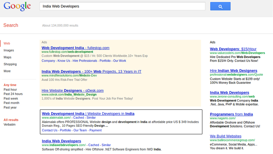Open Hire Professionals sitelink

[x=85, y=61]
